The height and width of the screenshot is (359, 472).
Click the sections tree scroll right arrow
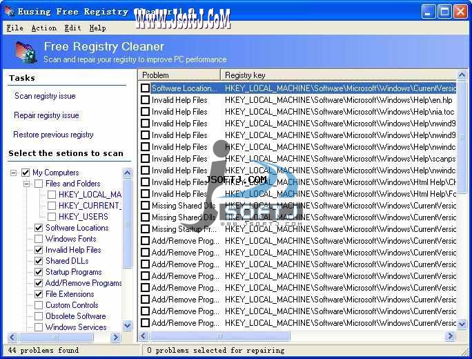(x=115, y=338)
